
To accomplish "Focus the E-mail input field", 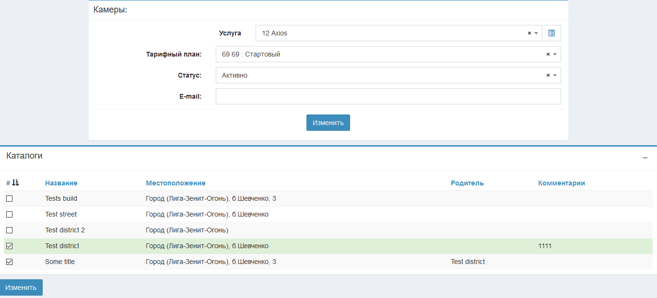I will pos(388,96).
